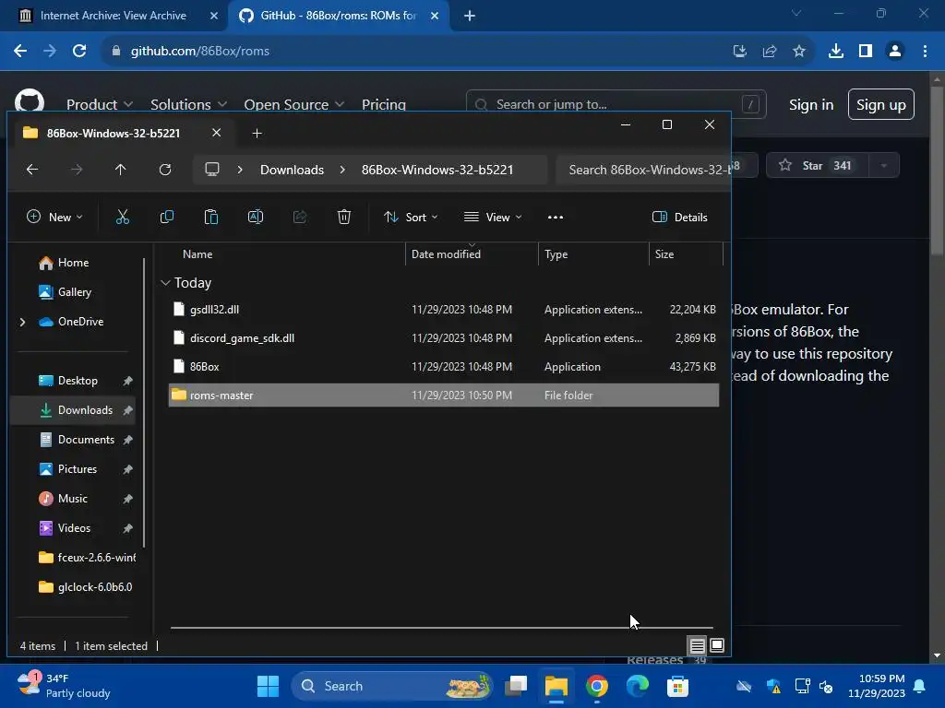
Task: Open Documents in navigation pane
Action: [86, 440]
